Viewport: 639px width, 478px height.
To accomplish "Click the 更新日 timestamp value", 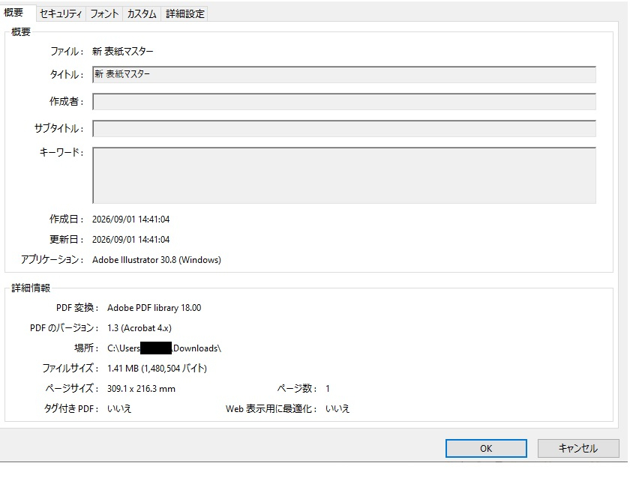I will point(130,240).
